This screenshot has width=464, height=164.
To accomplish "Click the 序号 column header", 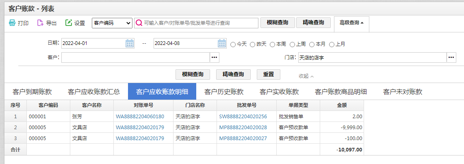I will (x=15, y=105).
